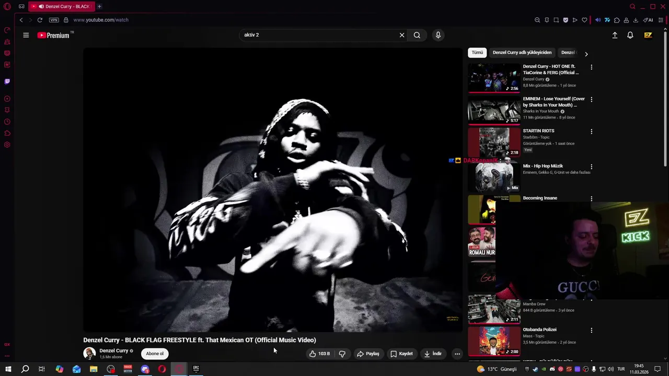Like the video (103 B)
Viewport: 669px width, 376px height.
(x=319, y=354)
